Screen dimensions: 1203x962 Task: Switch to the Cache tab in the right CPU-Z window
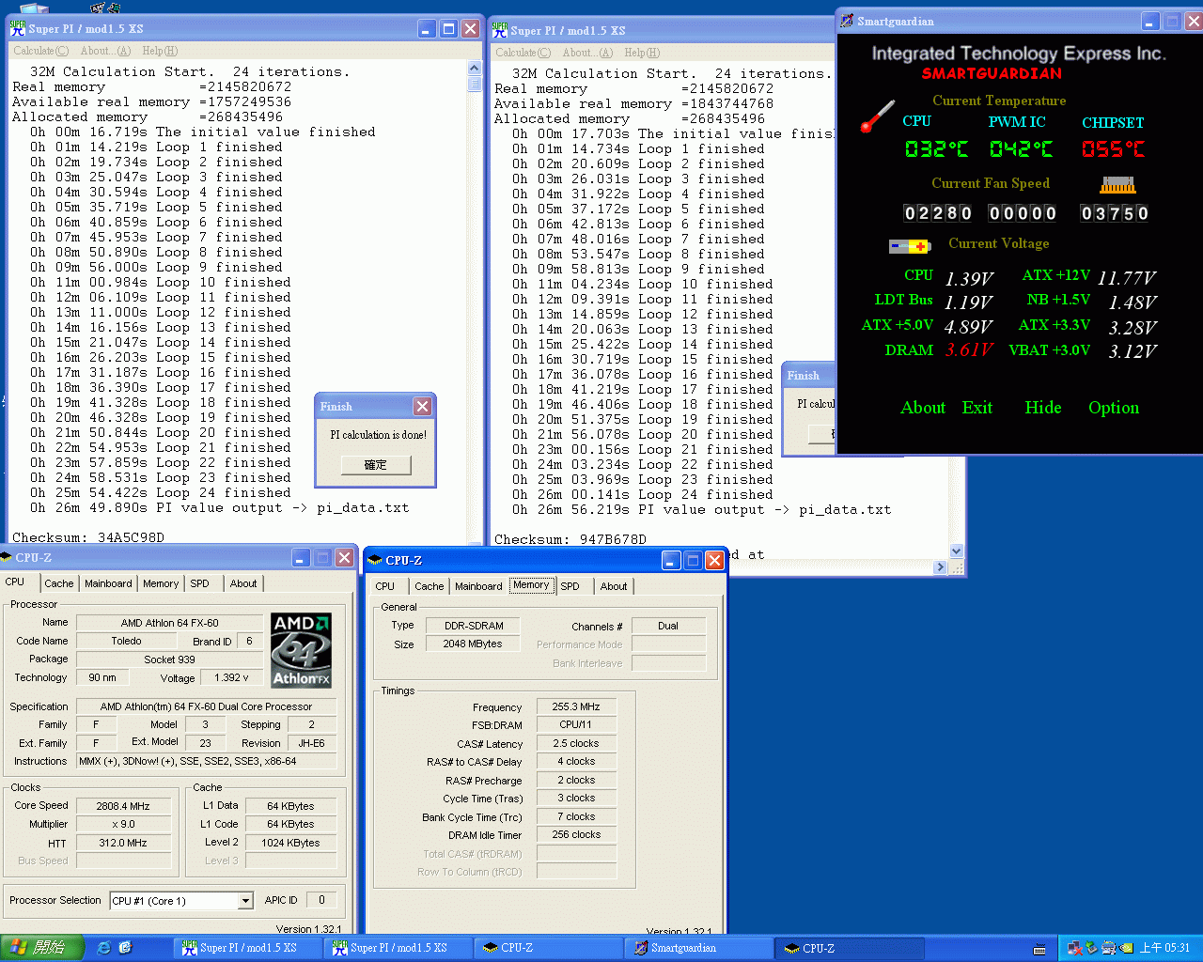pos(429,586)
